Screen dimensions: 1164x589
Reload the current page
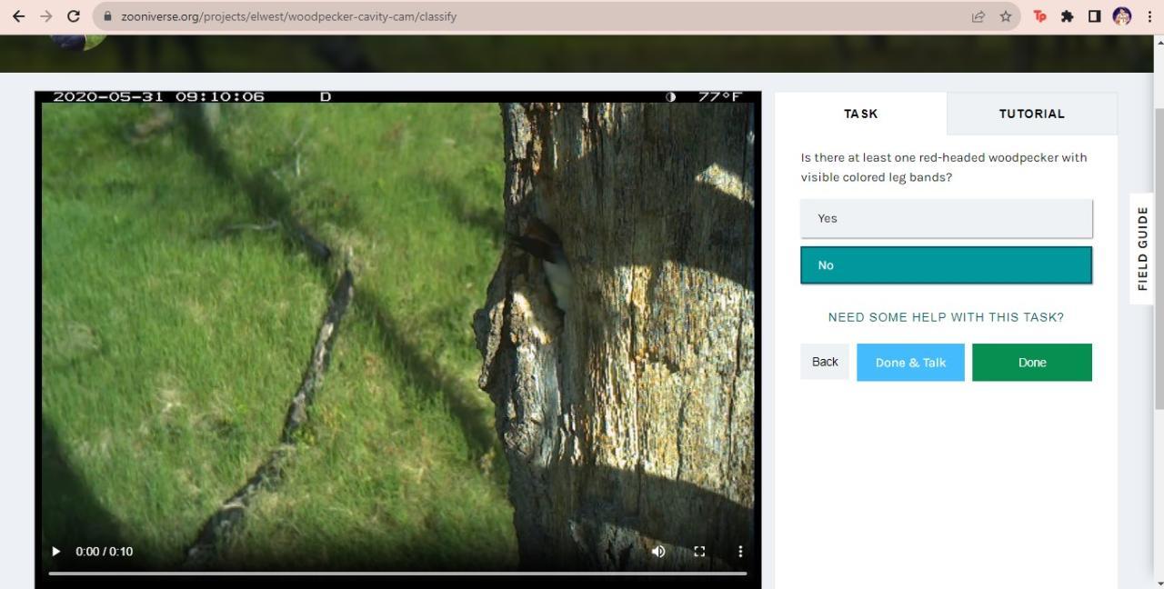tap(74, 16)
